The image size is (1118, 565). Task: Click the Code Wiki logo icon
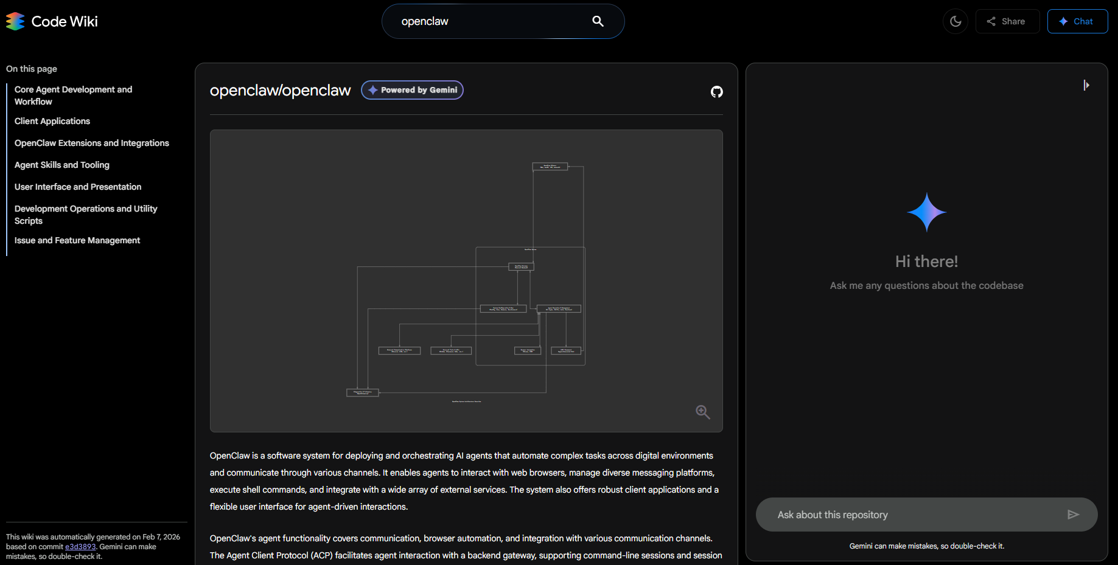pos(15,21)
